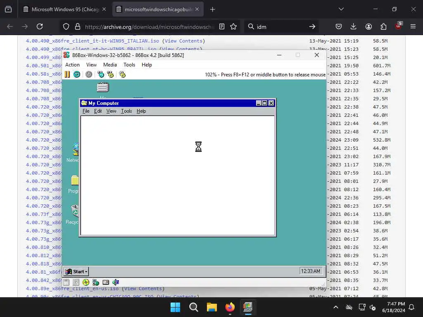
Task: Switch to Microsoft Windows 95 (Chicago) tab
Action: click(x=65, y=9)
